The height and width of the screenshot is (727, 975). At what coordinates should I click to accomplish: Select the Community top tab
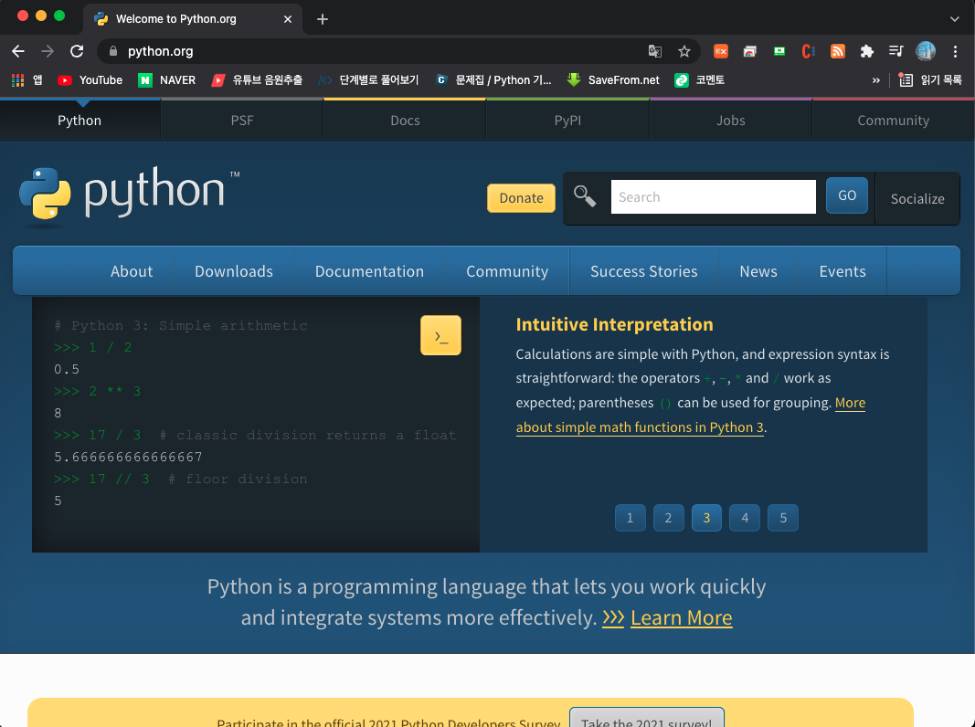[894, 121]
